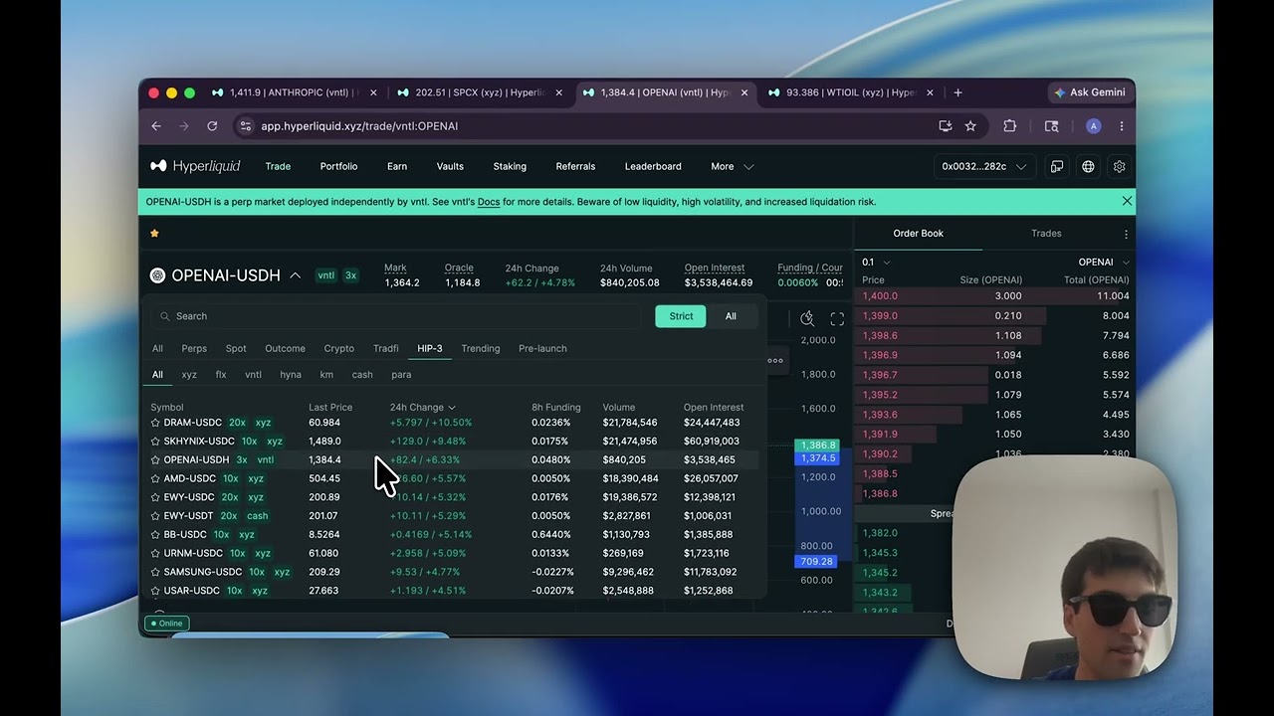Screen dimensions: 1274x716
Task: Open Chrome three-dot menu
Action: click(1121, 126)
